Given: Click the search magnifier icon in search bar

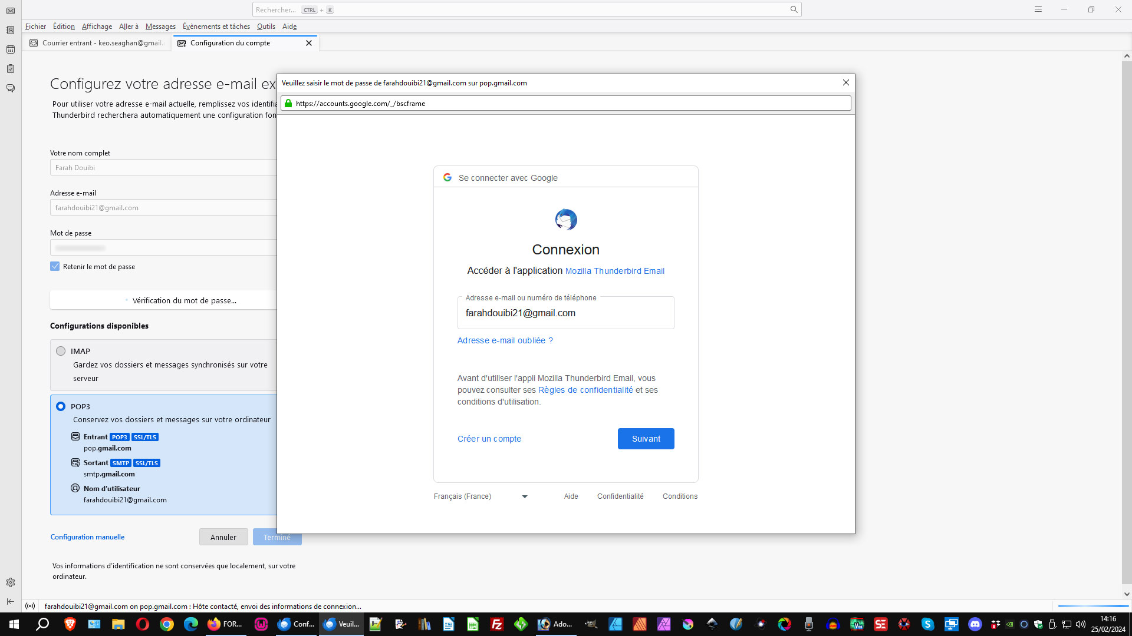Looking at the screenshot, I should tap(794, 9).
